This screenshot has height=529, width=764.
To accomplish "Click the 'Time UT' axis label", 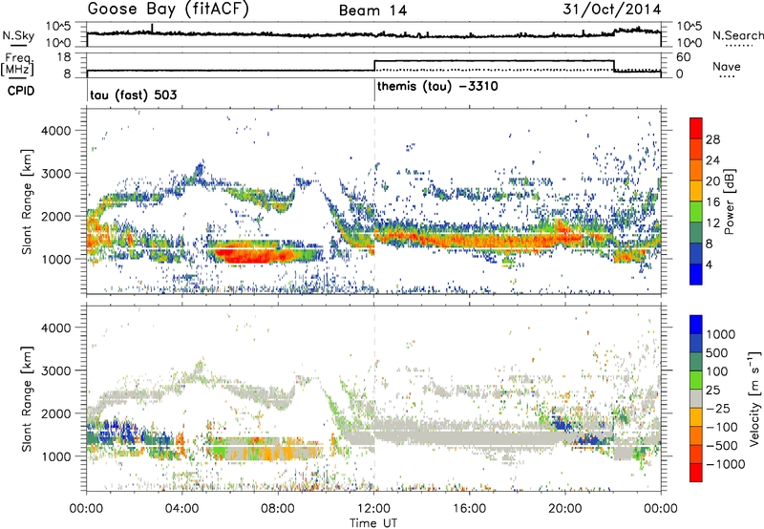I will (373, 523).
